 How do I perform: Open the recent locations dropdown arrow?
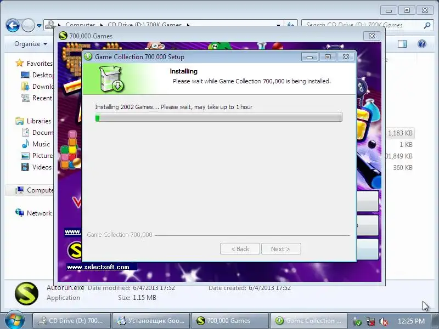point(39,26)
